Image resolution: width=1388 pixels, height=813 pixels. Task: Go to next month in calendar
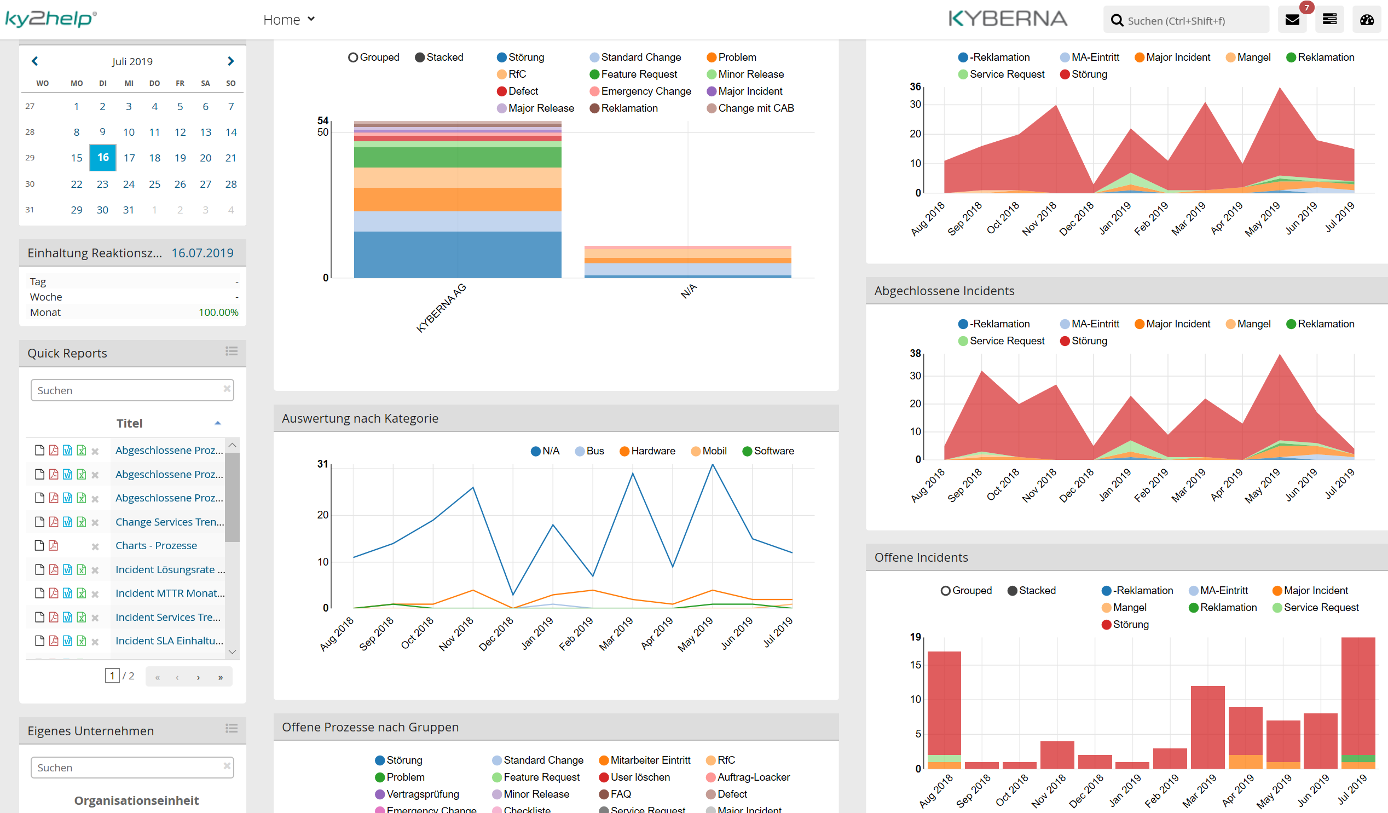click(x=231, y=61)
